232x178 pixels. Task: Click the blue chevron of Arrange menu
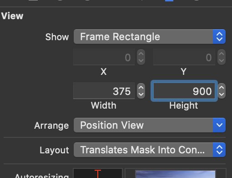(219, 125)
